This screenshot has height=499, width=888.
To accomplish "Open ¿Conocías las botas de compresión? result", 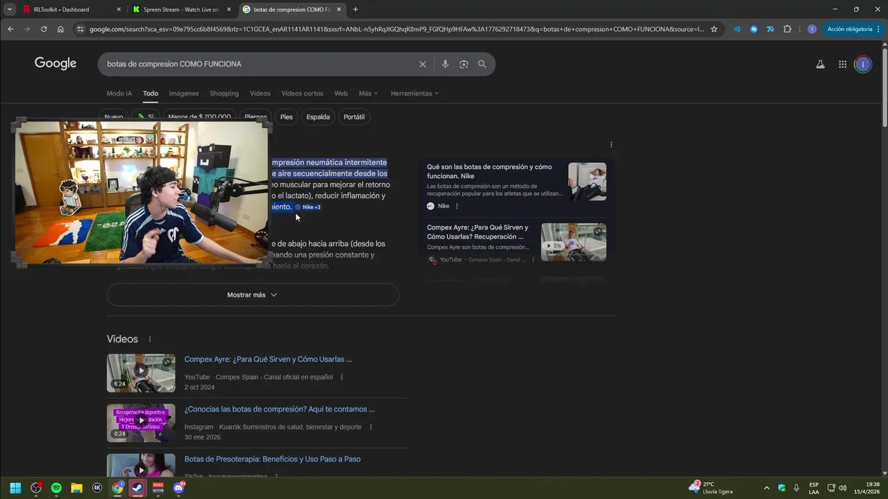I will click(x=280, y=409).
